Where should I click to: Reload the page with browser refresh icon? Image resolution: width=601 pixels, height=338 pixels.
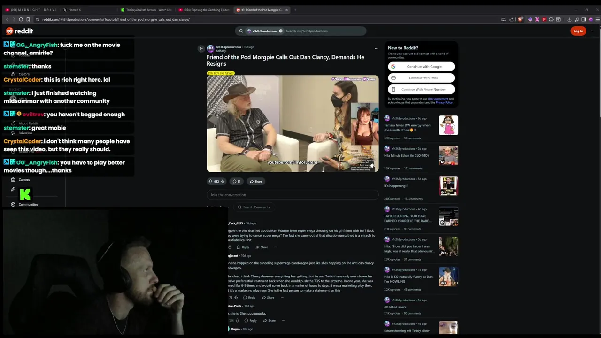coord(21,19)
